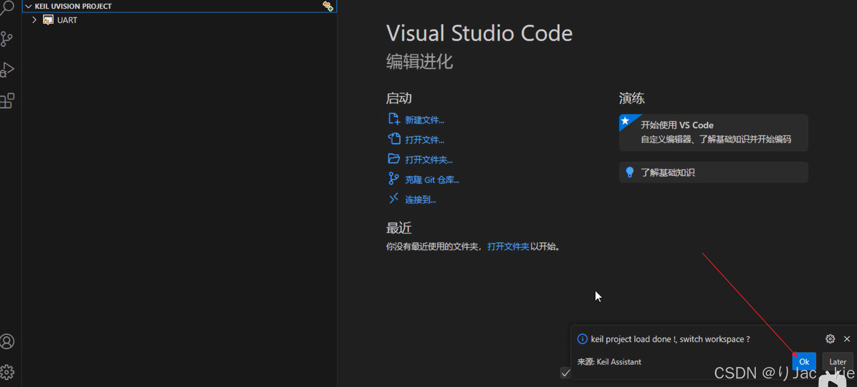857x387 pixels.
Task: Click the 连接到 option on the welcome page
Action: tap(420, 199)
